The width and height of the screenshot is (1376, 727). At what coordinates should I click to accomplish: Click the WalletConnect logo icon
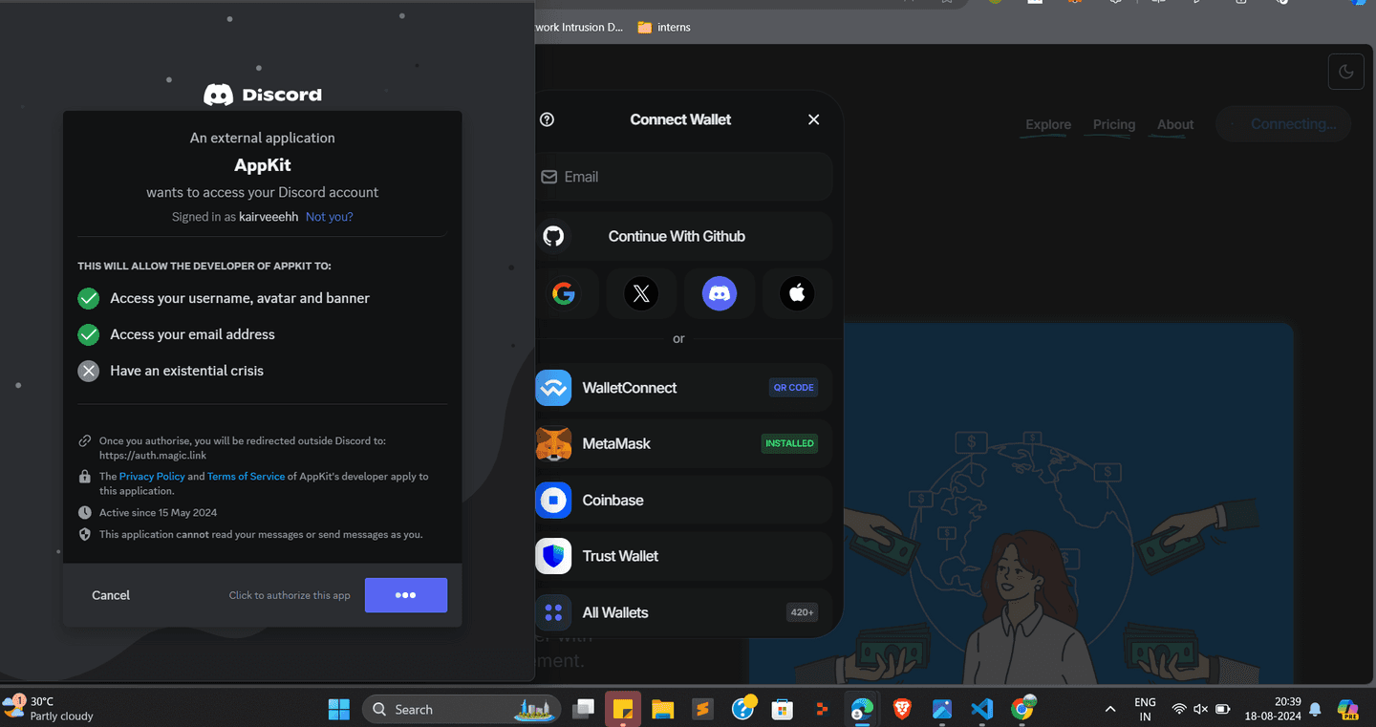pos(553,388)
